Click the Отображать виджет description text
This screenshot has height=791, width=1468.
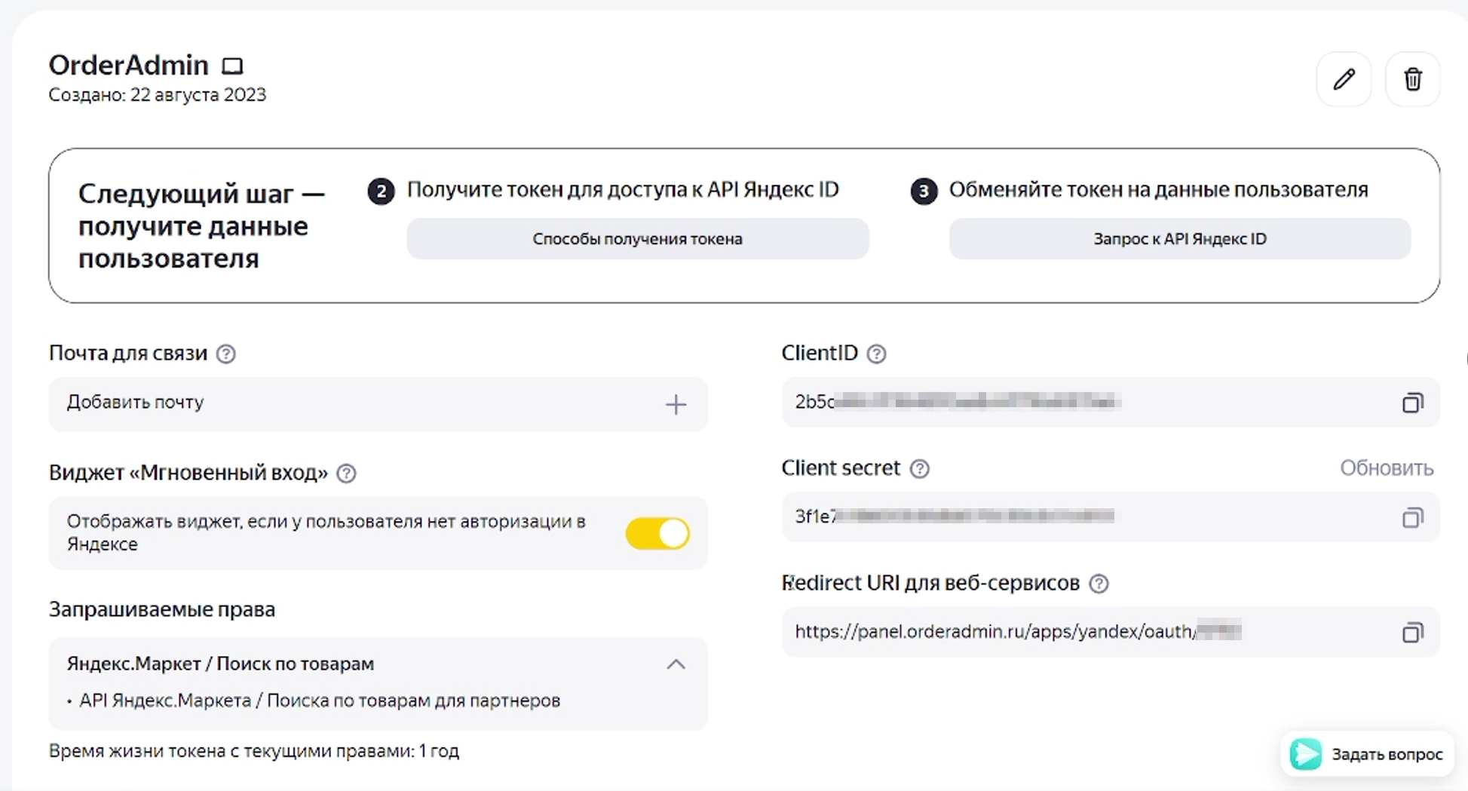(x=326, y=532)
